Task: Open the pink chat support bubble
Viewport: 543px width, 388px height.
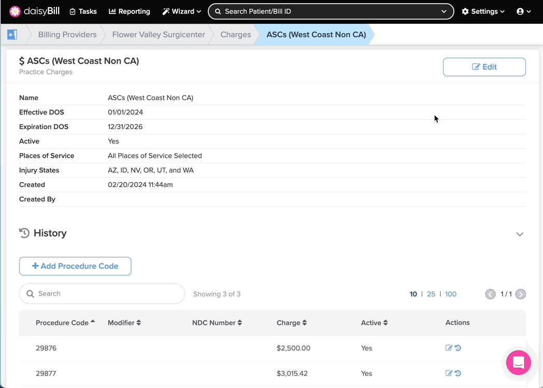Action: point(519,363)
